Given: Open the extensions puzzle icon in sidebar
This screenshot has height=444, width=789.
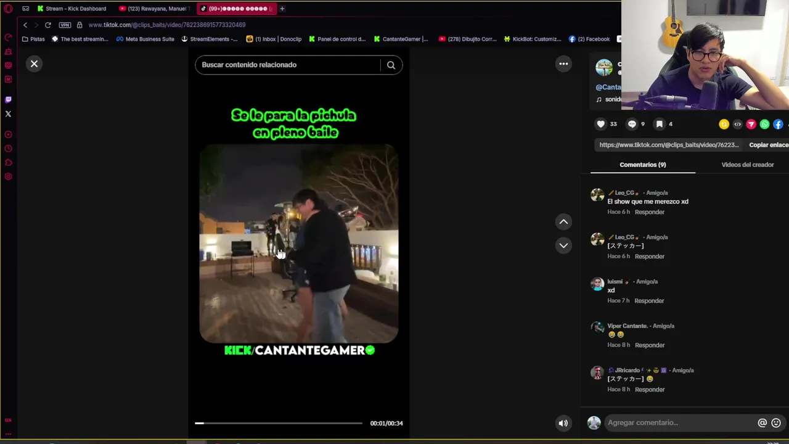Looking at the screenshot, I should tap(8, 163).
